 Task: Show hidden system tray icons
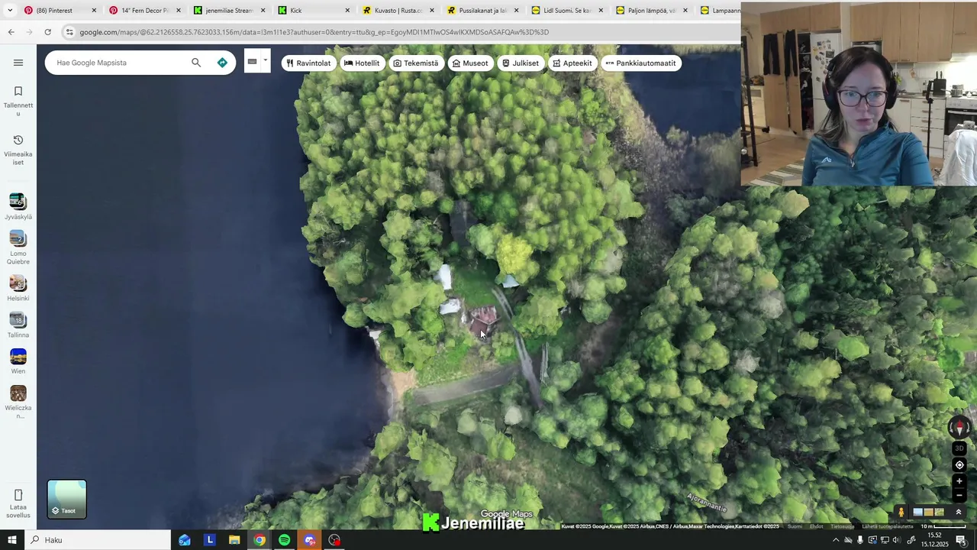point(836,540)
